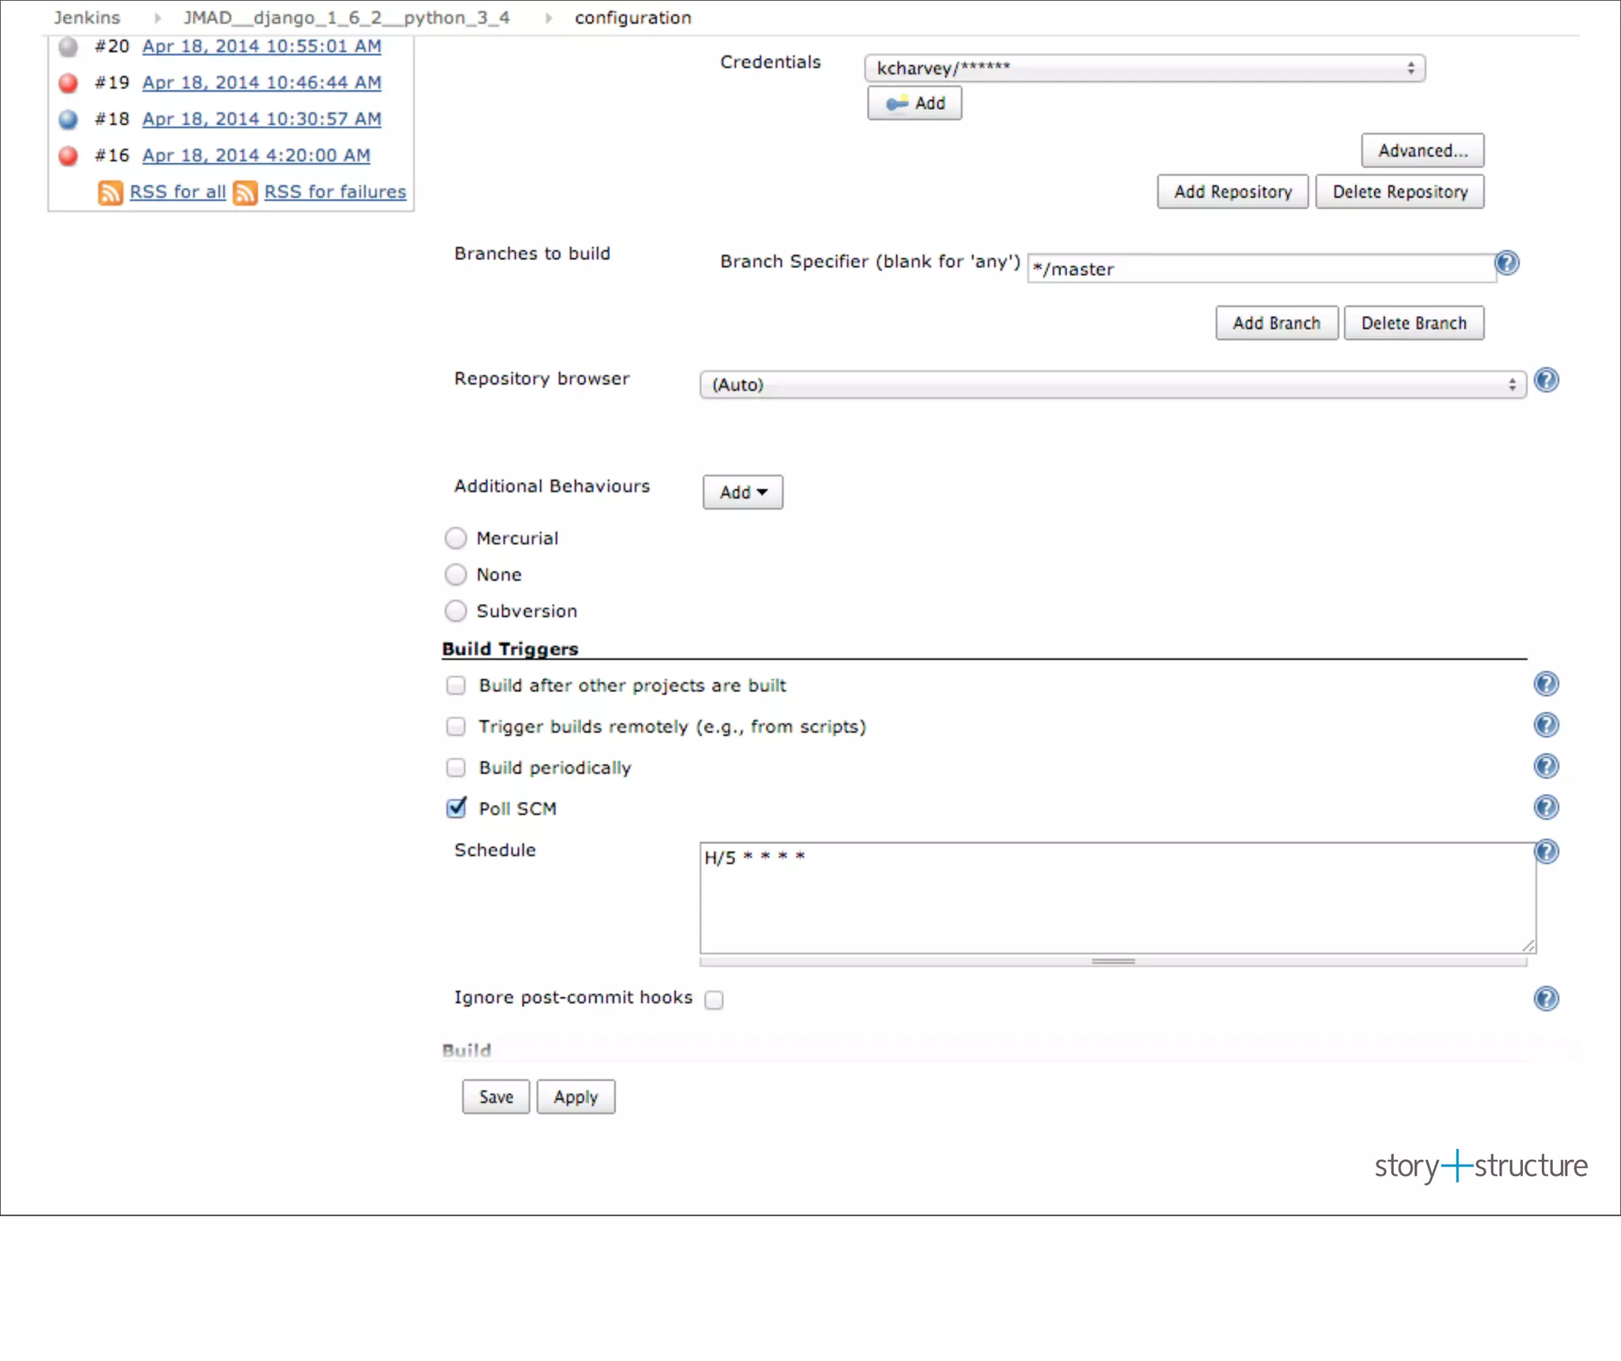Go to Jenkins breadcrumb home
1621x1361 pixels.
click(87, 17)
